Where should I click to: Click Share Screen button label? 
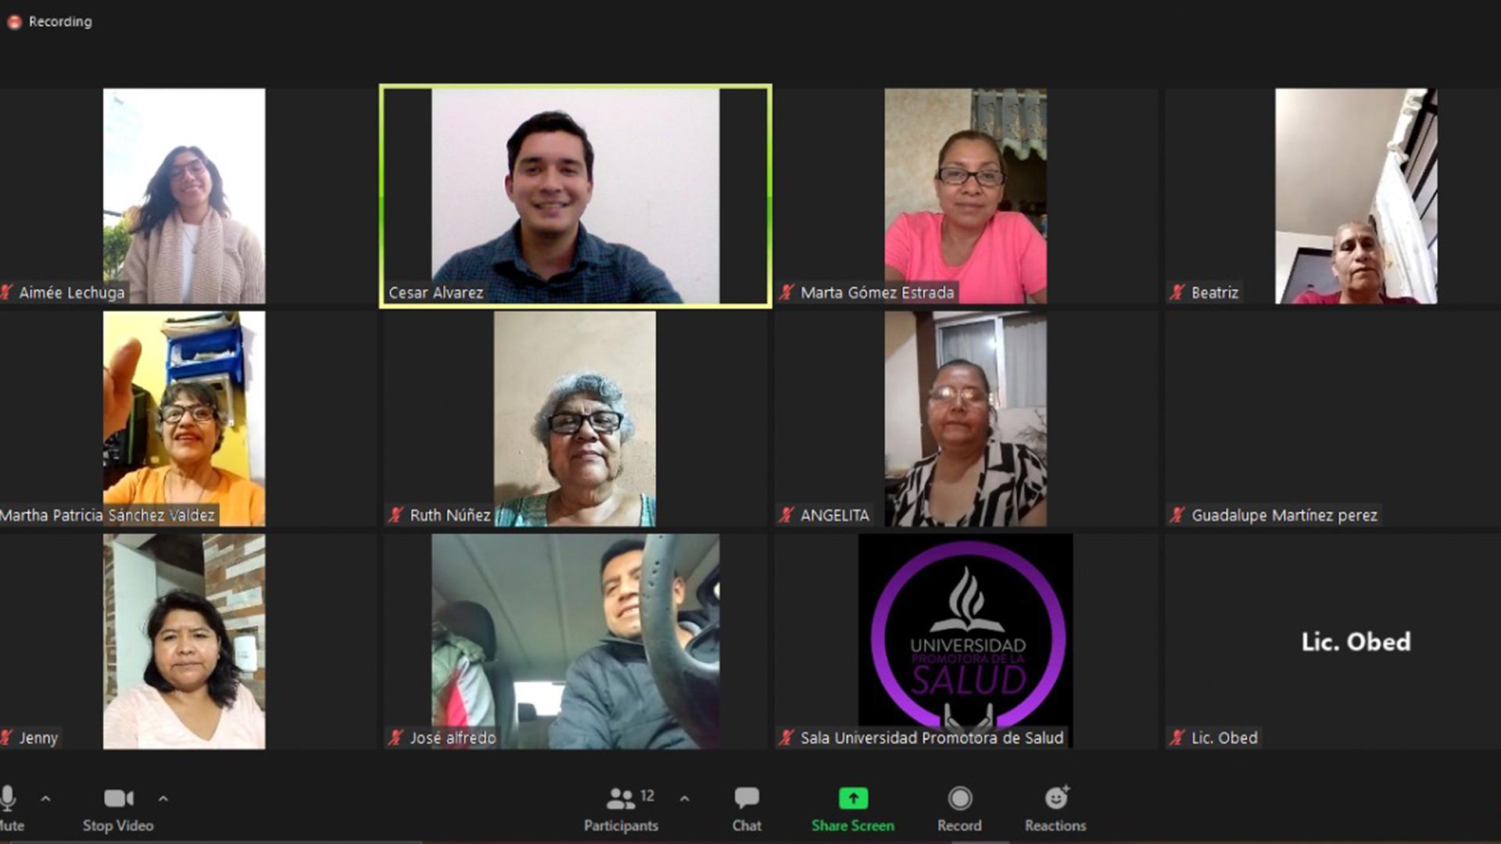coord(853,824)
